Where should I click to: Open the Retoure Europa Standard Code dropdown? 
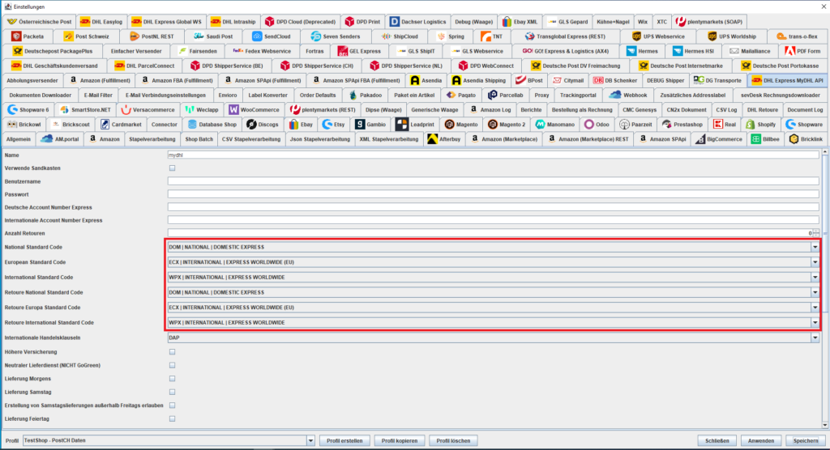pyautogui.click(x=815, y=308)
